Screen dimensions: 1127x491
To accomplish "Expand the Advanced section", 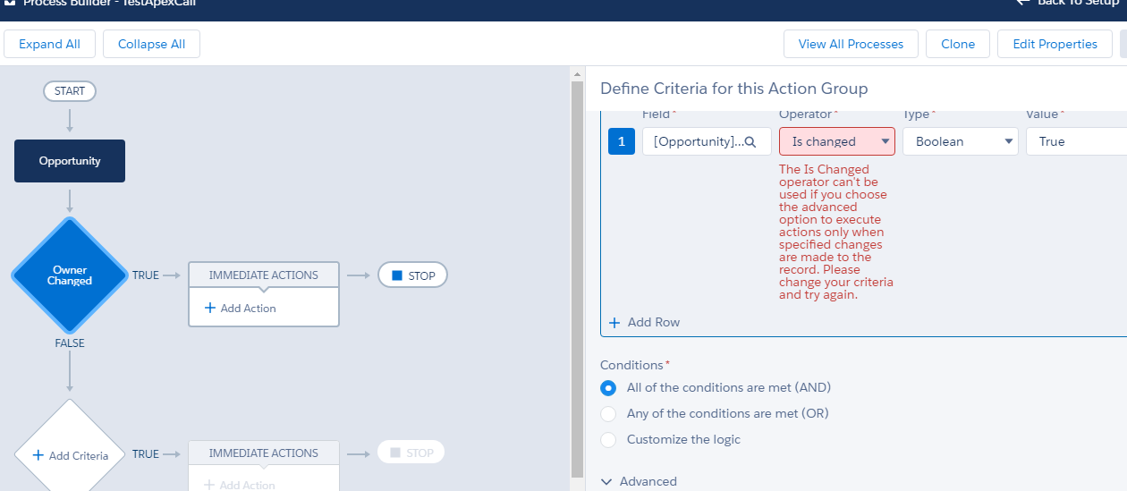I will tap(639, 481).
